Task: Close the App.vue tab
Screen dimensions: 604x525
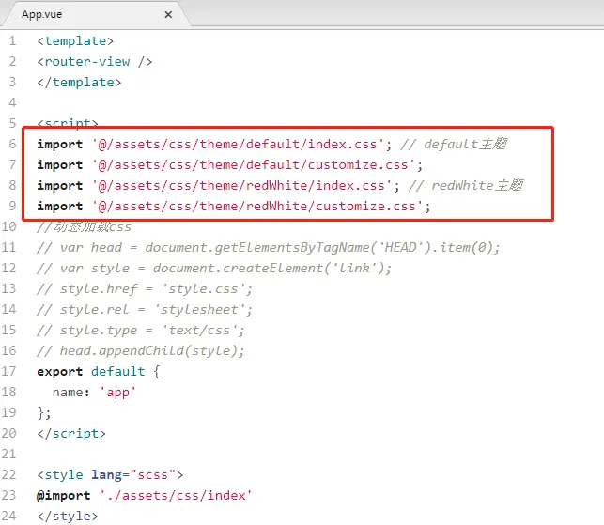Action: click(x=168, y=15)
